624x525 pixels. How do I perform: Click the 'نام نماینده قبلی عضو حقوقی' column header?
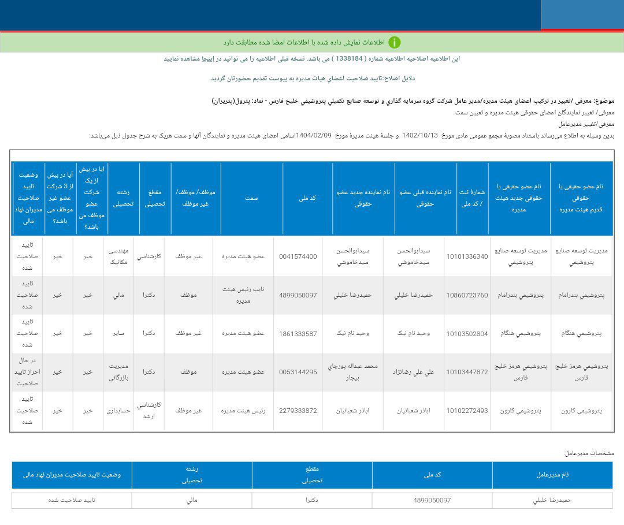(x=425, y=198)
